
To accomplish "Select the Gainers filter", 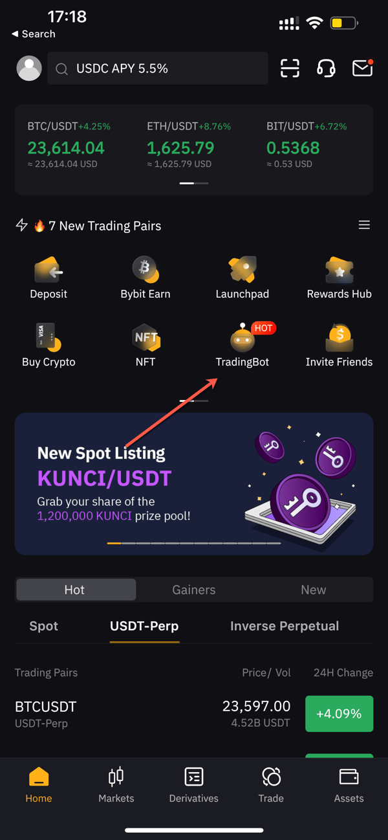I will [x=194, y=590].
